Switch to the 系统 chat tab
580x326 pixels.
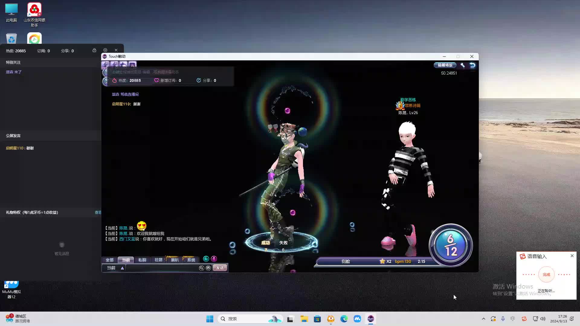(x=191, y=260)
